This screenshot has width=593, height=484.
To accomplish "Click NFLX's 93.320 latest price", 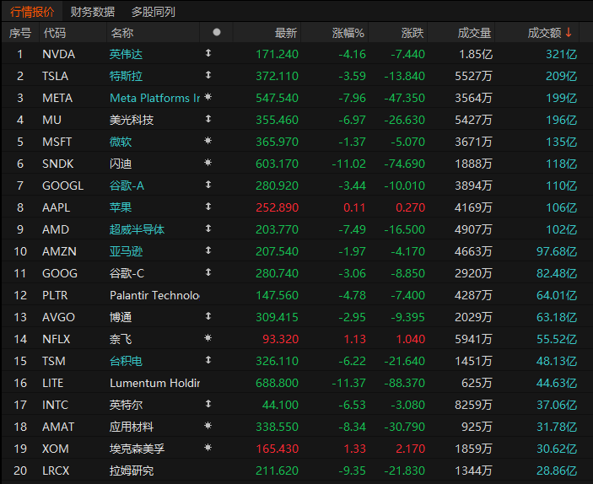I will 281,339.
